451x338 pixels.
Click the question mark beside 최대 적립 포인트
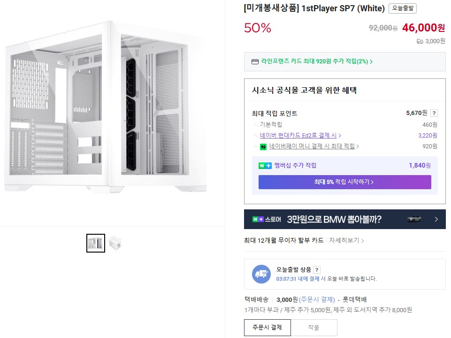pyautogui.click(x=434, y=113)
